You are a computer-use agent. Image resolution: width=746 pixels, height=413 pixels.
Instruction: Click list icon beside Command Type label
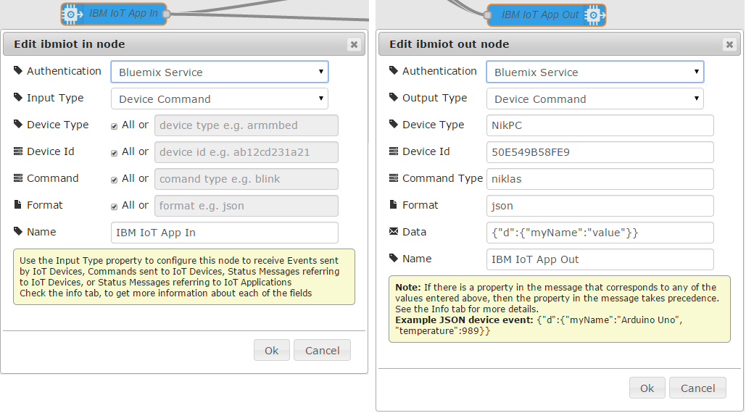pyautogui.click(x=394, y=178)
